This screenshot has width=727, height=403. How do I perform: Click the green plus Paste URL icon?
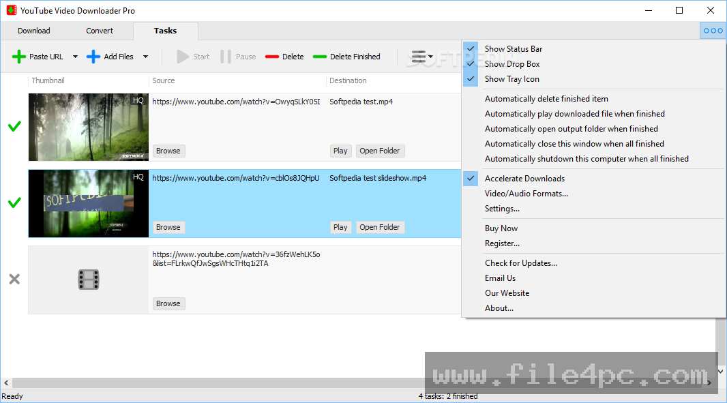pos(19,57)
